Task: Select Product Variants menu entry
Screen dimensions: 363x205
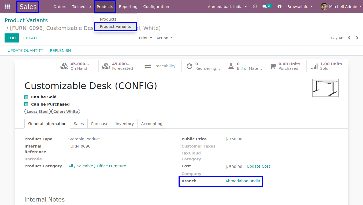Action: click(116, 26)
